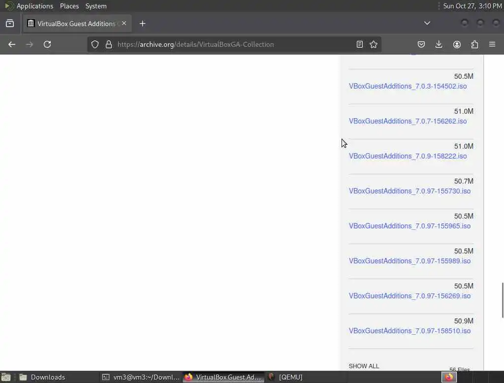Switch to VirtualBox Guest Ad... Firefox taskbar button

[223, 377]
